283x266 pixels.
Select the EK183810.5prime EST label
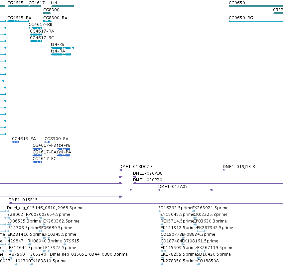48,261
